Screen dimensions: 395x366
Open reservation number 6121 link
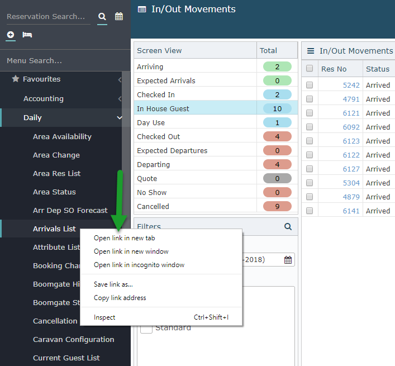351,113
